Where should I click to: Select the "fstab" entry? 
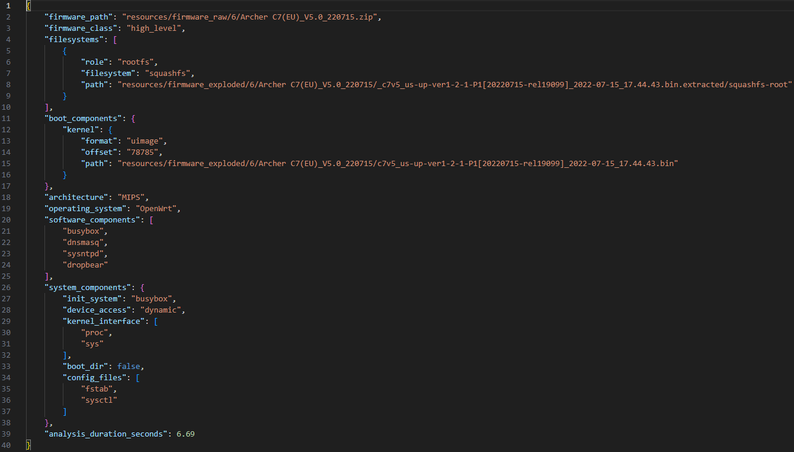click(97, 389)
